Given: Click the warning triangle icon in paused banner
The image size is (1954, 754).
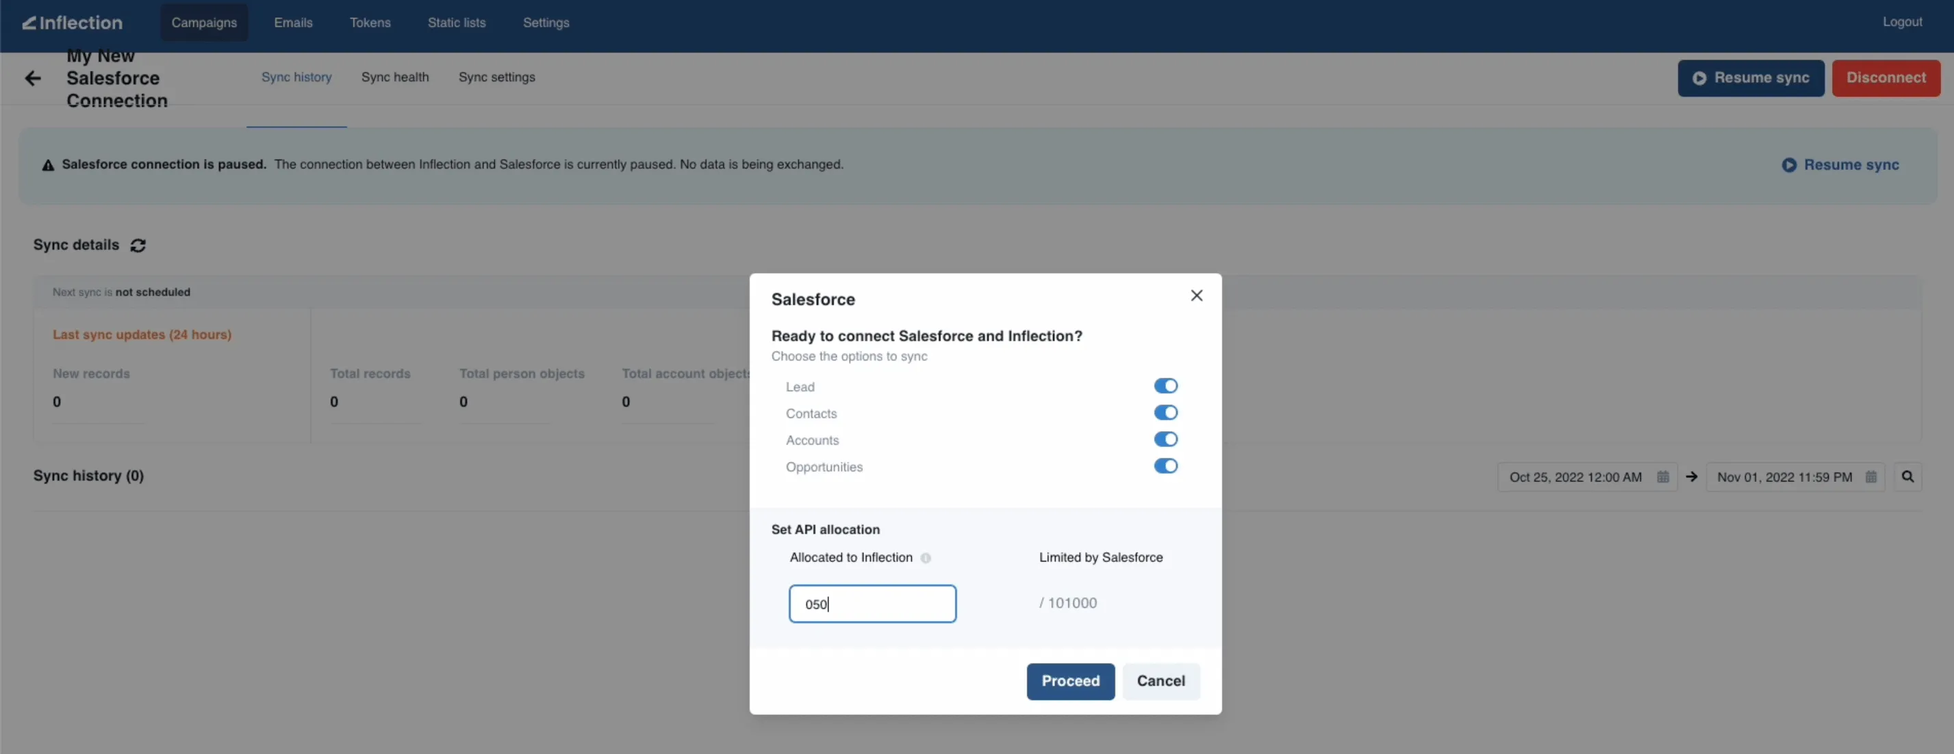Looking at the screenshot, I should point(48,165).
